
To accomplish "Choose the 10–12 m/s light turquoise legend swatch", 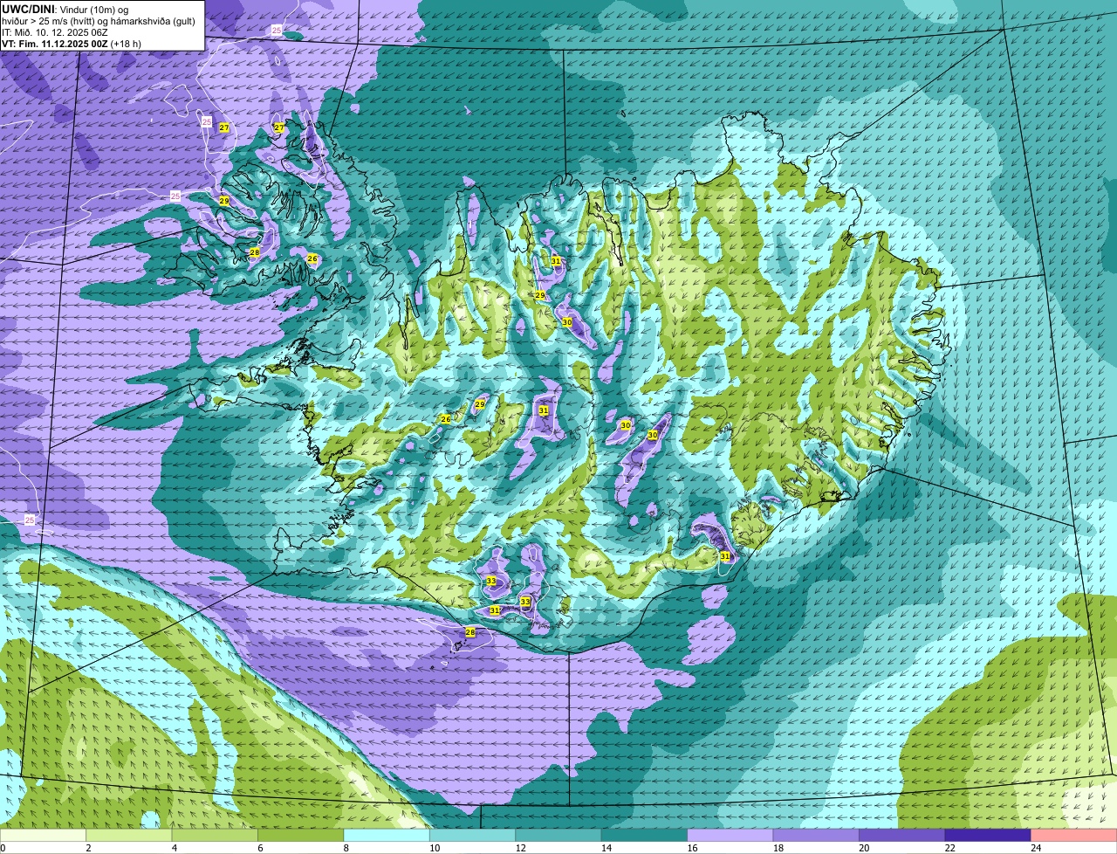I will point(473,836).
